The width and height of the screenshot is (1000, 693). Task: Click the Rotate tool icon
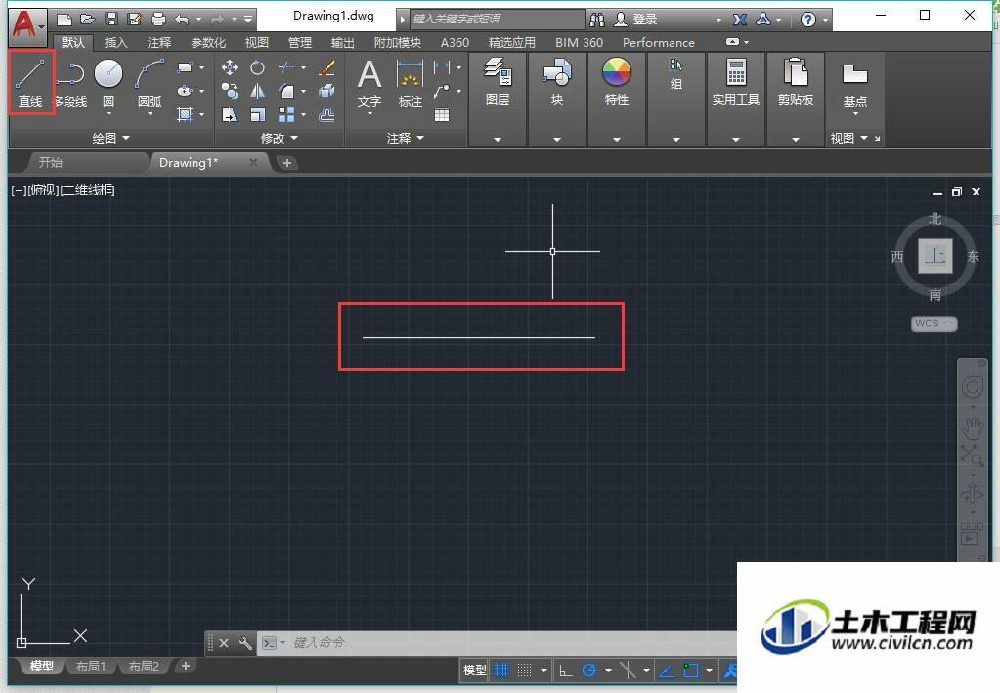point(258,67)
